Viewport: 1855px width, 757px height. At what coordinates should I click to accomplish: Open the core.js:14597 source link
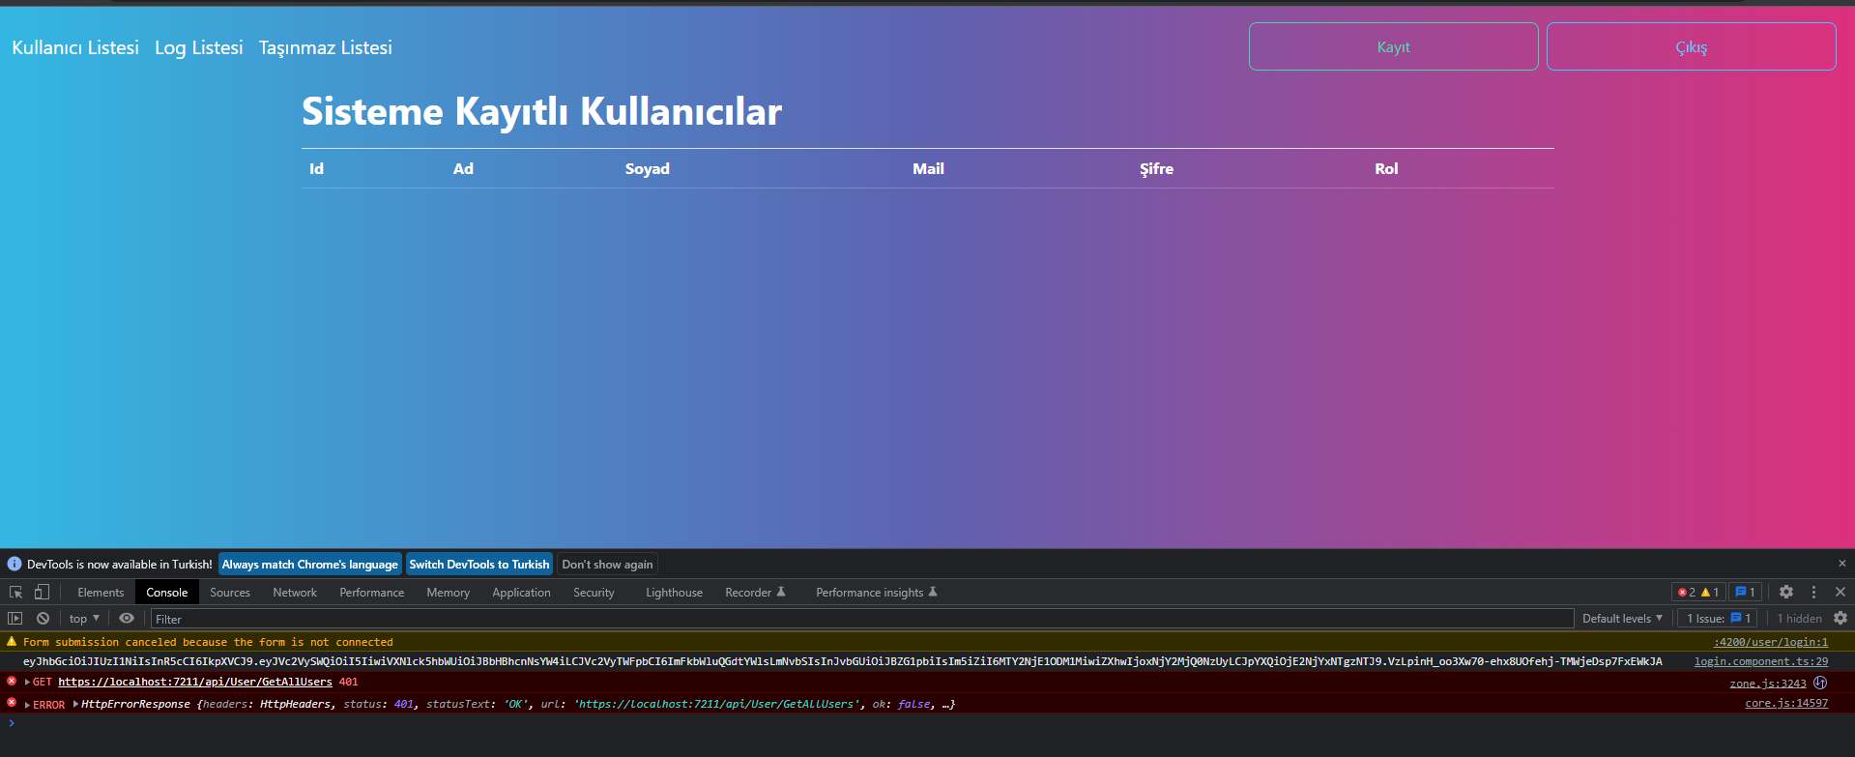pos(1786,703)
